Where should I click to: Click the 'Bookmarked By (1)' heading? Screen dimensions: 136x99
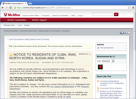[106, 56]
